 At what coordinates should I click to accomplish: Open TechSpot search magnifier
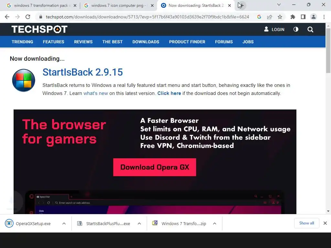coord(310,29)
